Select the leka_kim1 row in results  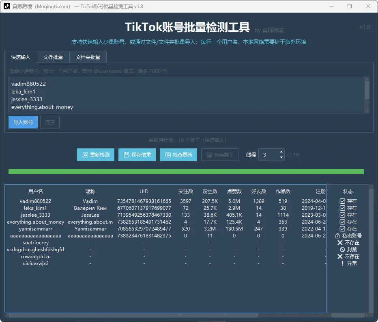point(165,208)
